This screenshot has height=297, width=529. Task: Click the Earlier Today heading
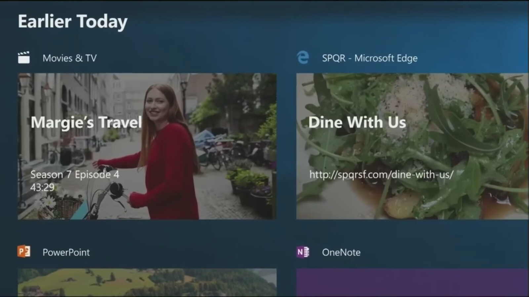[73, 22]
